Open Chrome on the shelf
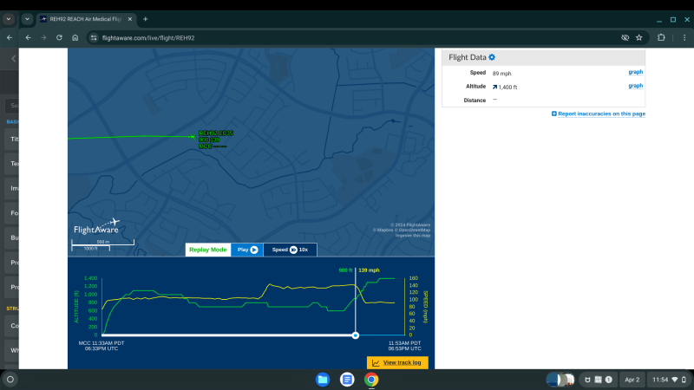 371,380
